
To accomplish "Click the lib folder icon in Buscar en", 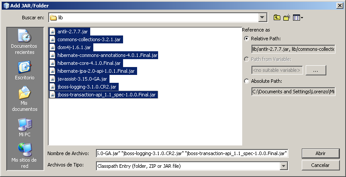I will pos(53,18).
